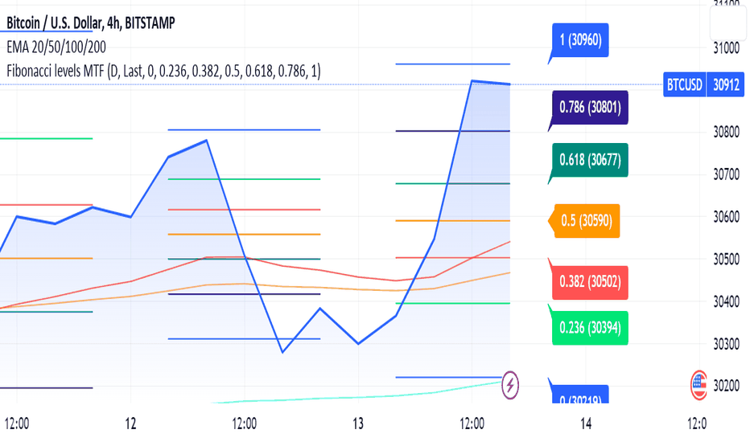Click the white box at top-right corner
Viewport: 750px width, 442px height.
click(728, 22)
